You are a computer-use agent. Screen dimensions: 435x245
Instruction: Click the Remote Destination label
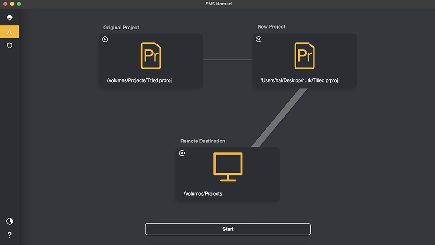pos(203,141)
